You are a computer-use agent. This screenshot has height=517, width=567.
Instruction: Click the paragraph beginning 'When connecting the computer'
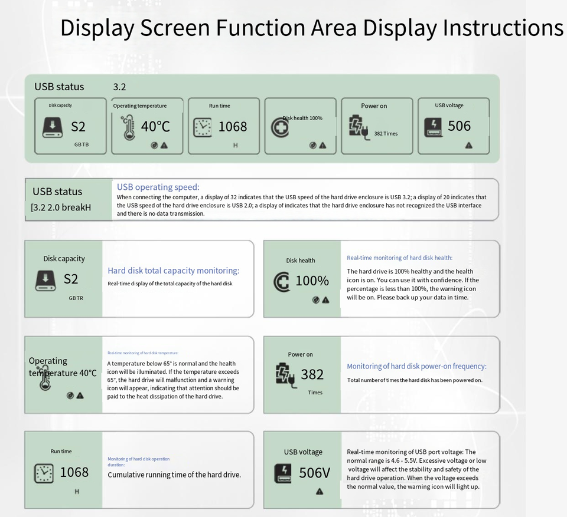coord(302,205)
